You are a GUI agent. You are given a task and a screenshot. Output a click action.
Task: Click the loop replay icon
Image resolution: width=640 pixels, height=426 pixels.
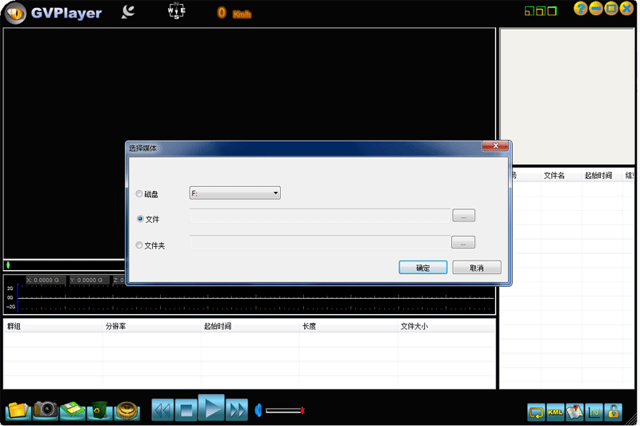click(x=536, y=412)
